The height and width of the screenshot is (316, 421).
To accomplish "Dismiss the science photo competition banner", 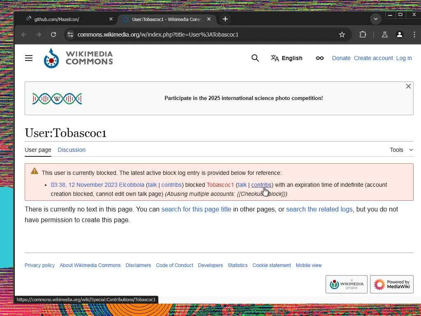I will (x=408, y=86).
